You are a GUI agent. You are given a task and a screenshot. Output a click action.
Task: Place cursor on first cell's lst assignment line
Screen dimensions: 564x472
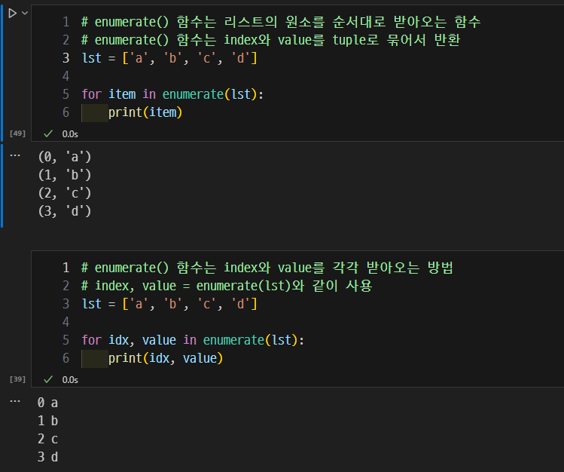[169, 58]
